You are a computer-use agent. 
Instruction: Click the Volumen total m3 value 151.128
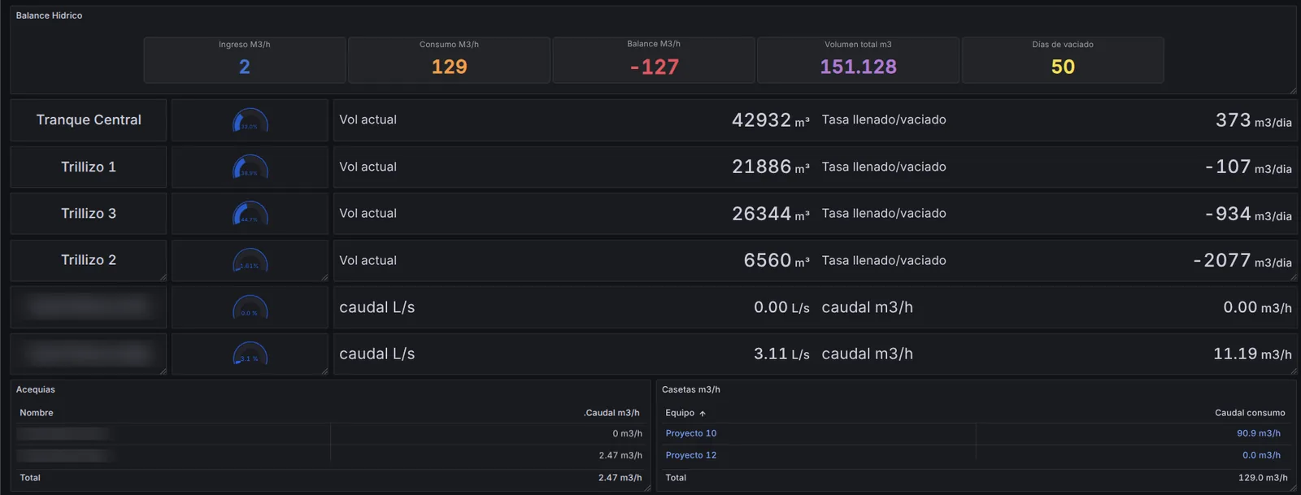point(859,67)
